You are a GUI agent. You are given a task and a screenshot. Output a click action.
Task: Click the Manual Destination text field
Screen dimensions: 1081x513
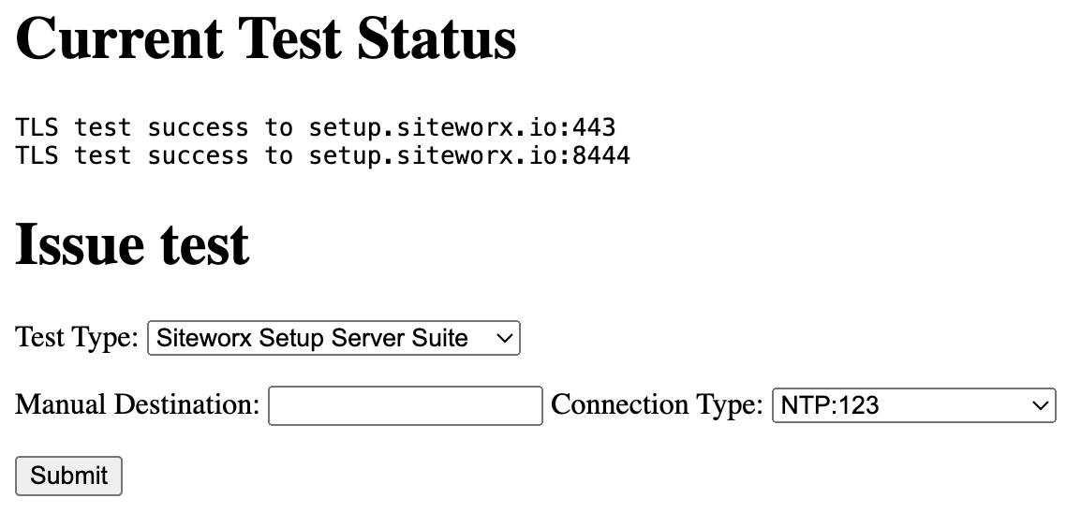405,406
